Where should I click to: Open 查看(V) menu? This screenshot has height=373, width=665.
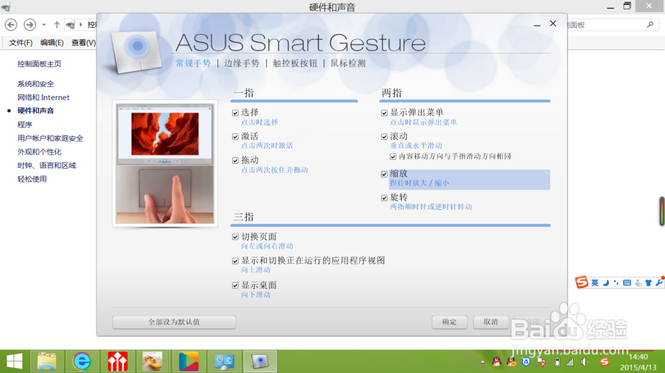(84, 42)
